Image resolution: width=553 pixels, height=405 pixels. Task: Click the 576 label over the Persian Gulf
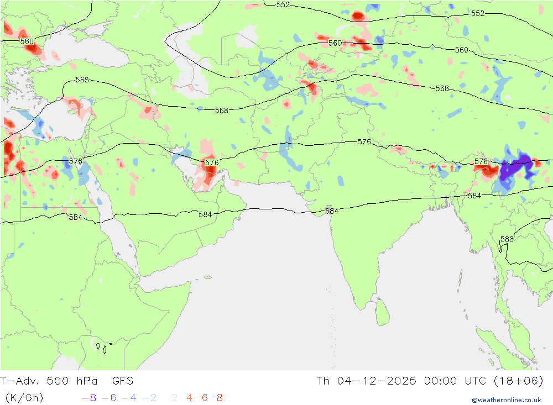click(x=212, y=162)
